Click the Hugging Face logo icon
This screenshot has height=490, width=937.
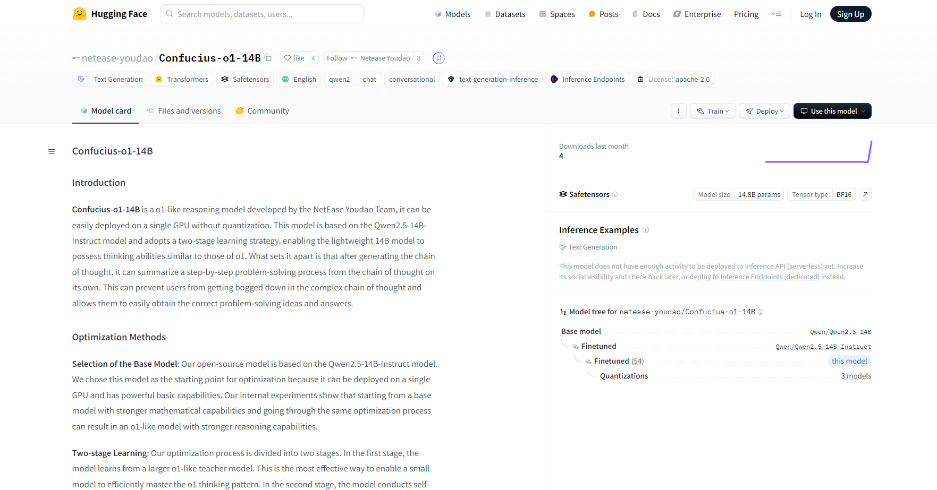pyautogui.click(x=80, y=14)
